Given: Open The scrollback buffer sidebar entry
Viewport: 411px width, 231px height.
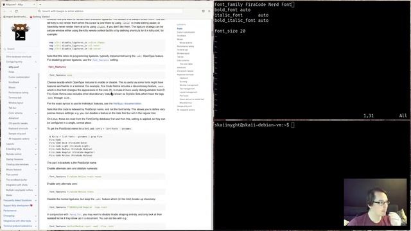Looking at the screenshot, I should point(17,180).
